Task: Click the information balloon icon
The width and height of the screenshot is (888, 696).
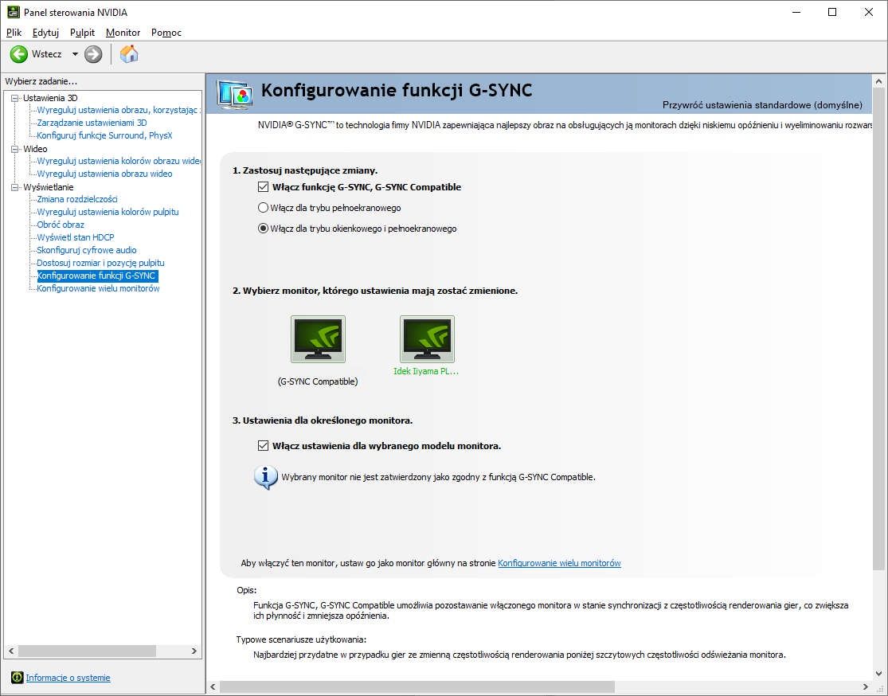Action: [x=266, y=477]
